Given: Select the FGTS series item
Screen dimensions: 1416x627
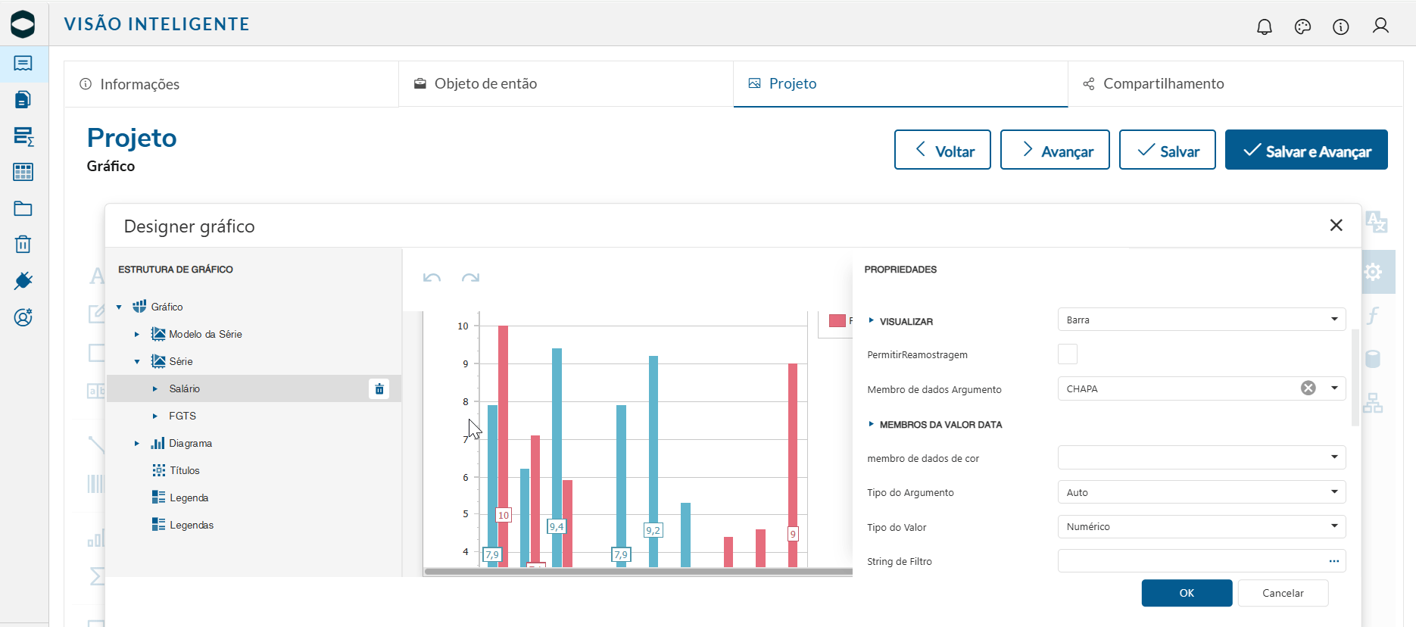Looking at the screenshot, I should click(182, 416).
